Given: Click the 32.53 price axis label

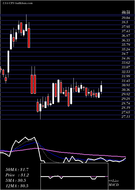Looking at the screenshot, I should coord(126,72).
